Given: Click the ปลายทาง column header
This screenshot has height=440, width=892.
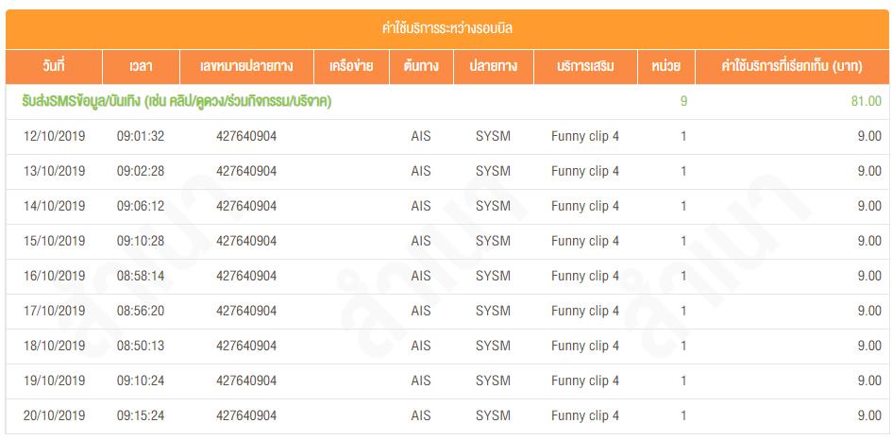Looking at the screenshot, I should 494,67.
